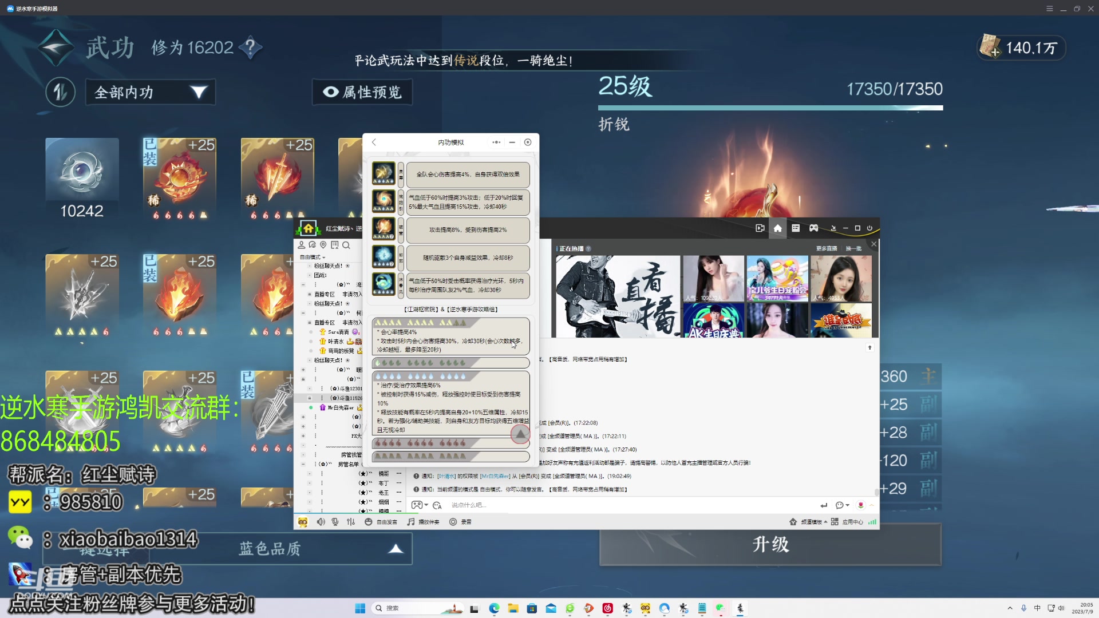
Task: Click the 17350/17350 experience progress bar
Action: [770, 108]
